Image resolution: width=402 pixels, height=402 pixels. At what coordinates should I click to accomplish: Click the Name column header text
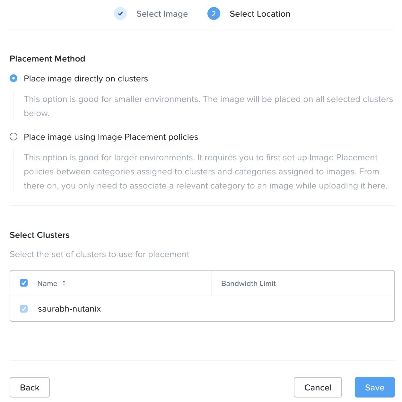point(47,283)
